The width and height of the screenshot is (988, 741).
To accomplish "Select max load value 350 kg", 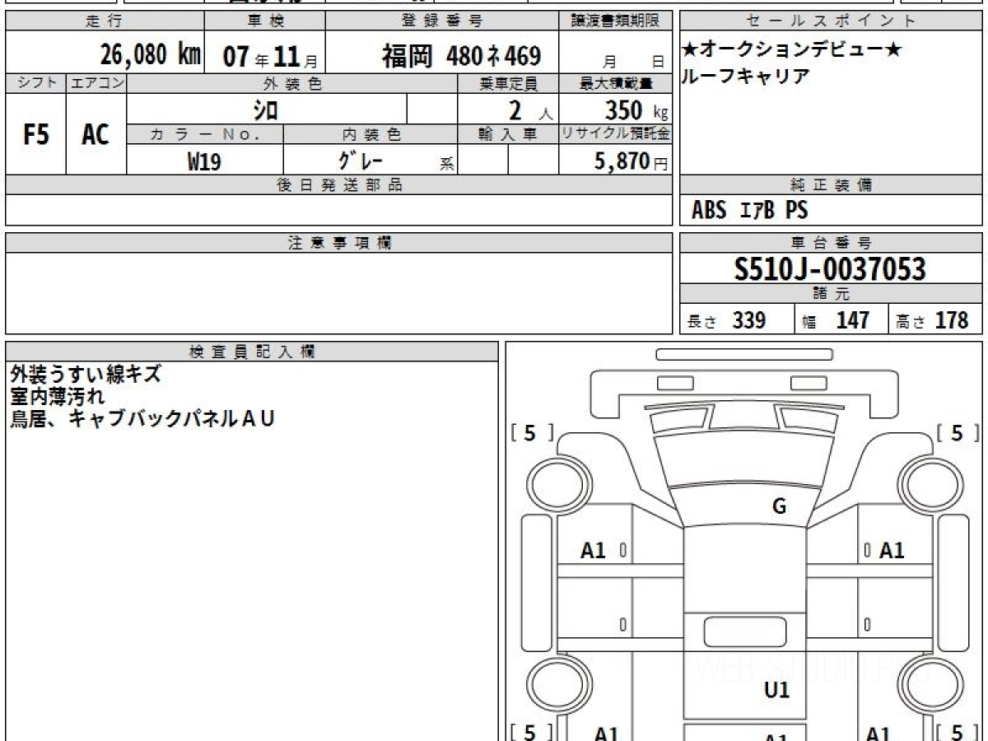I will (636, 110).
